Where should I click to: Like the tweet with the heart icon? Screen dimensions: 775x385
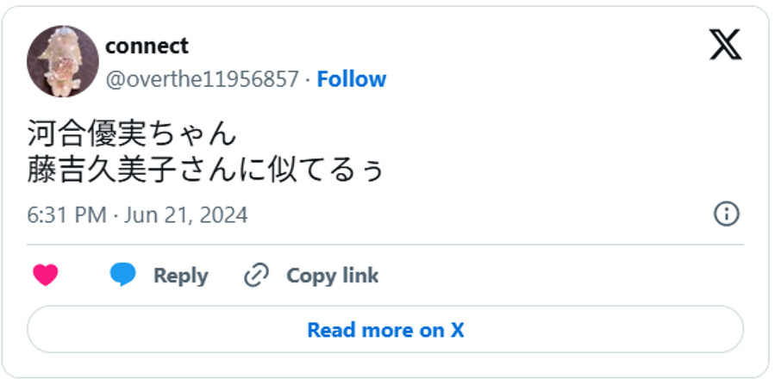[x=45, y=276]
